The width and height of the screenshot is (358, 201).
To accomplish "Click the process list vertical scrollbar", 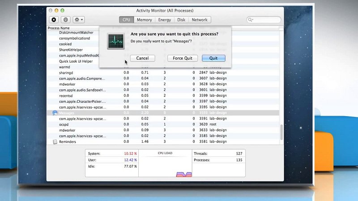I will coord(281,132).
